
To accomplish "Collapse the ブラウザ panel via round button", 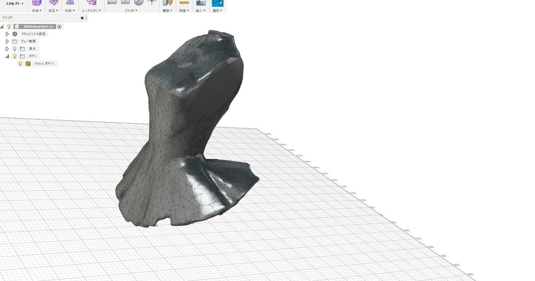I will 82,18.
